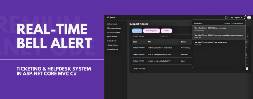Open Full List in notifications panel
Viewport: 253px width, 99px height.
227,23
